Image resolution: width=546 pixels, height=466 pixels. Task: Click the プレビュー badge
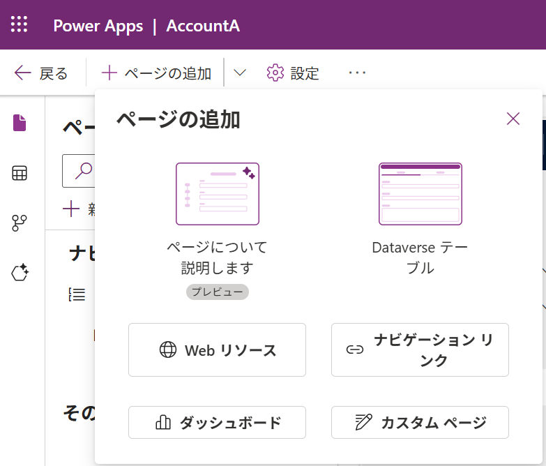[x=218, y=292]
